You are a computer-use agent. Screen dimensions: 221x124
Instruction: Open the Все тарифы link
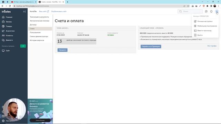coord(212,46)
